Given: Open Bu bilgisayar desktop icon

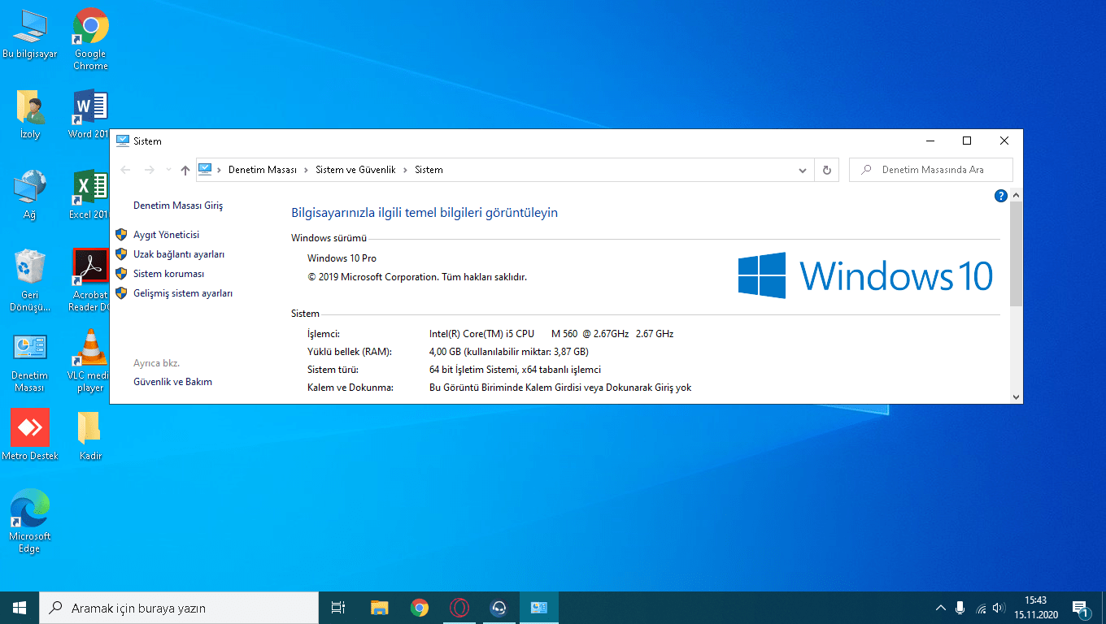Looking at the screenshot, I should tap(30, 34).
